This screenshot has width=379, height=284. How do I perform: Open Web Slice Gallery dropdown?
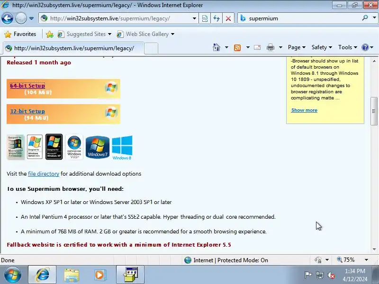pyautogui.click(x=145, y=34)
